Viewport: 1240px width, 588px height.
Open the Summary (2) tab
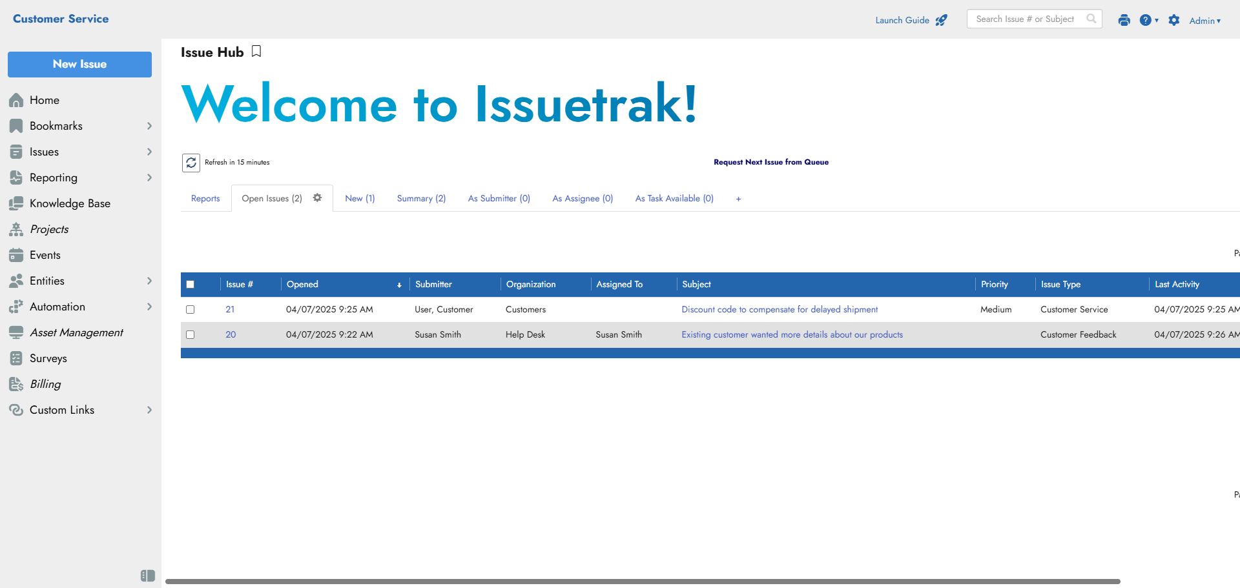[x=421, y=199]
